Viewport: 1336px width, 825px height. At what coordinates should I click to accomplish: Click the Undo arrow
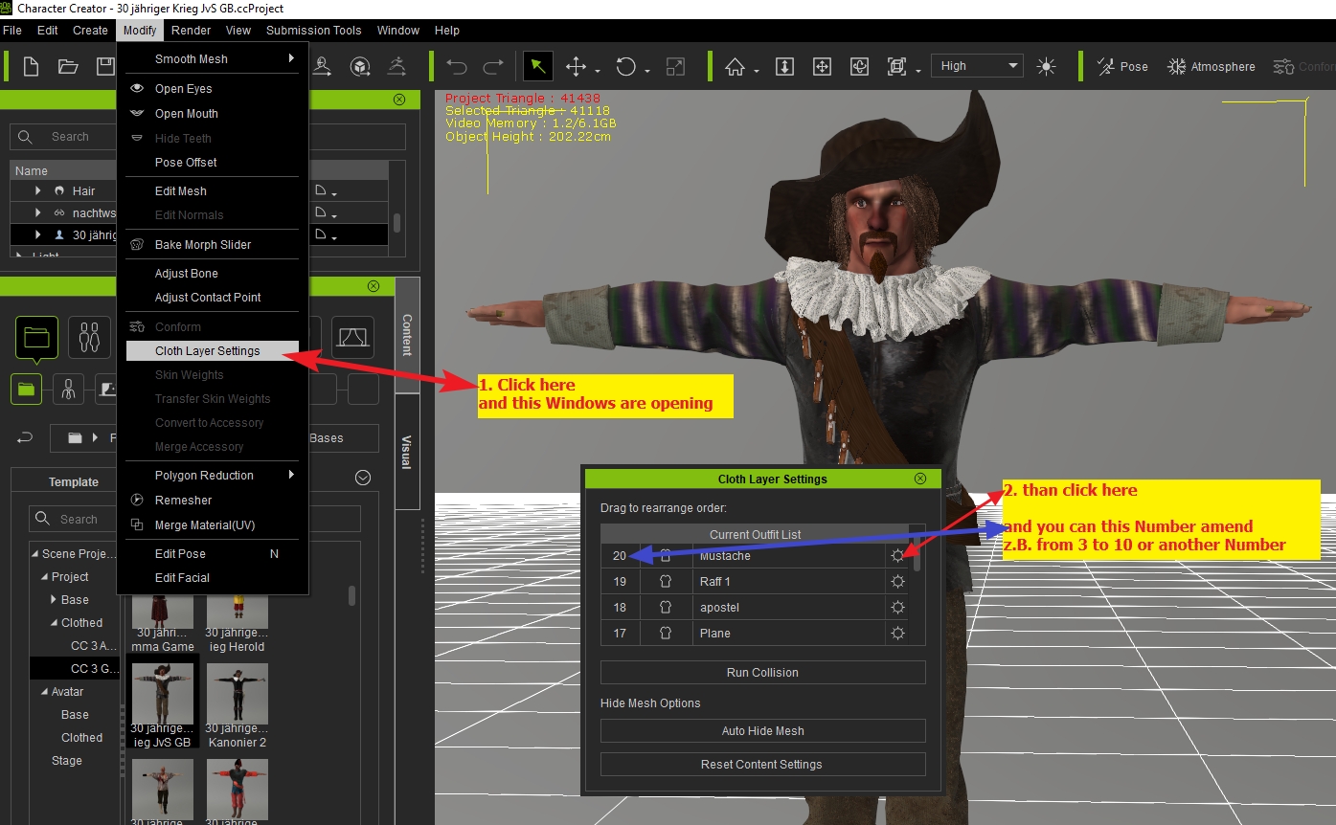[x=457, y=66]
